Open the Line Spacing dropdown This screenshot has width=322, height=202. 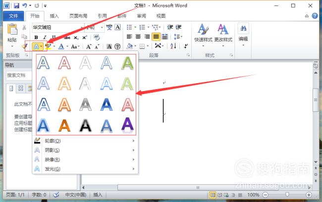(x=178, y=37)
